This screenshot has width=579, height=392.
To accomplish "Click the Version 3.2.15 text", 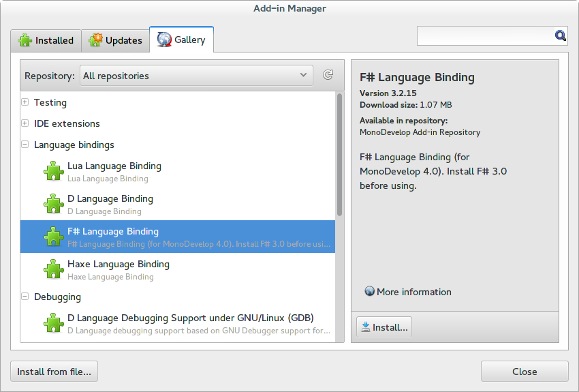I will tap(388, 93).
